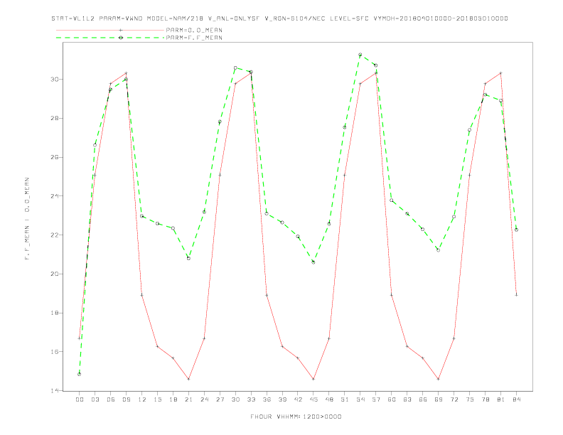
Task: Click x-axis forecast hour label 72
Action: (454, 399)
